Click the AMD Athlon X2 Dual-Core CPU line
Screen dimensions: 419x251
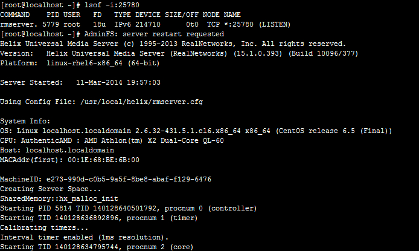(x=112, y=140)
